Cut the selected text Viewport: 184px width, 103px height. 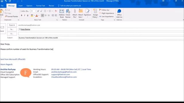pos(7,10)
